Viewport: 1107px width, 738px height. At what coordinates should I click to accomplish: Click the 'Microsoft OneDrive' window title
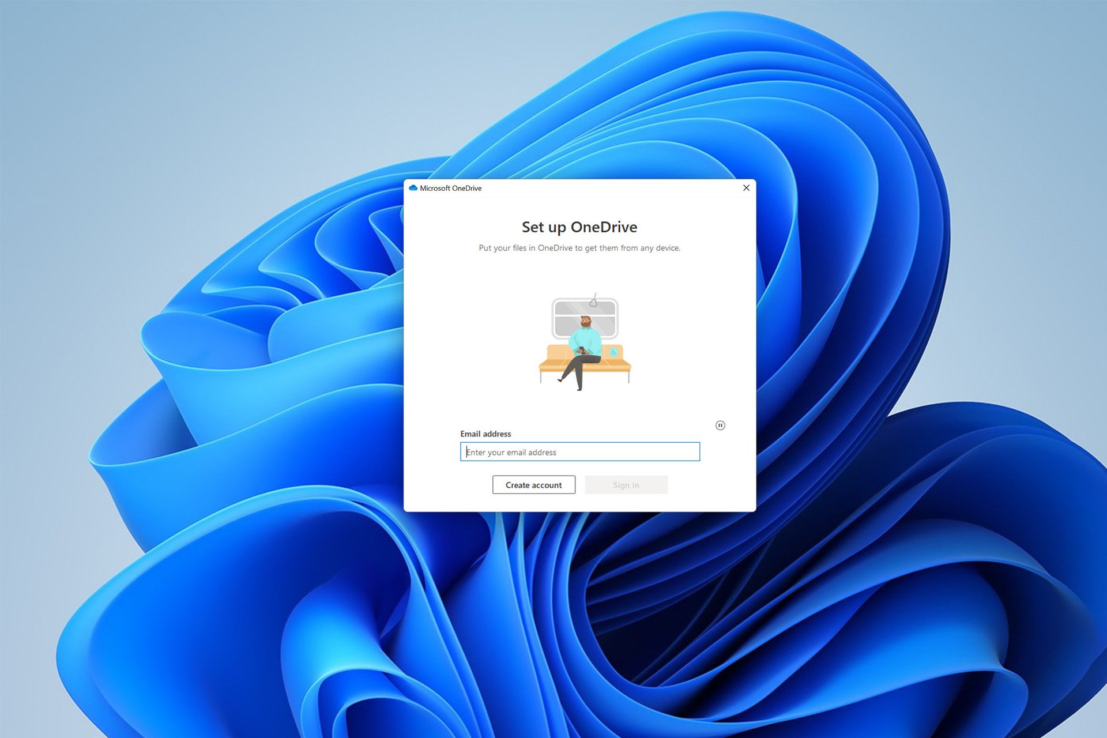click(x=450, y=188)
